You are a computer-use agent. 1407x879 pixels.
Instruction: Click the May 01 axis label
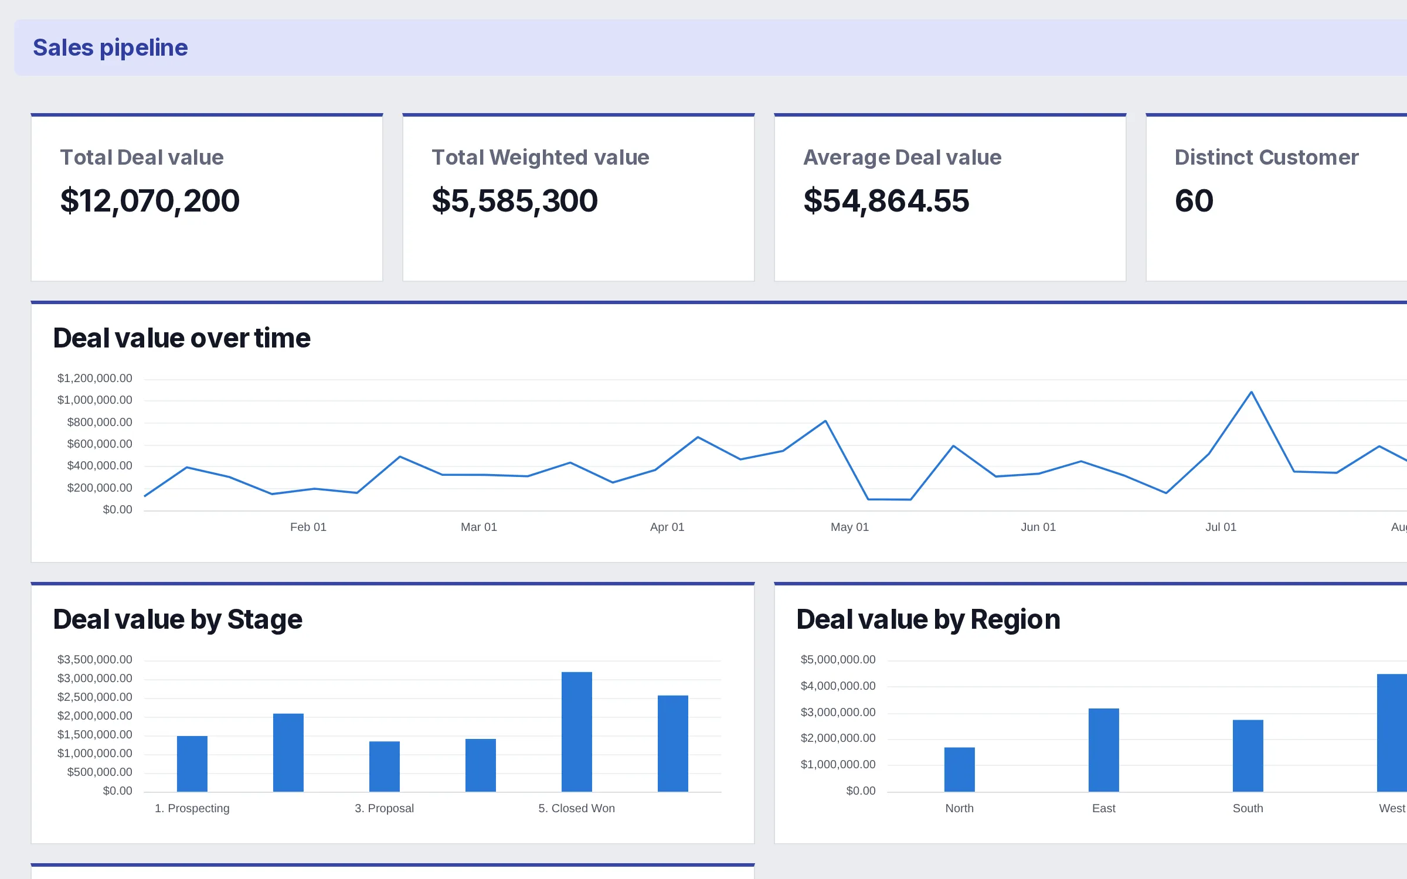click(850, 527)
